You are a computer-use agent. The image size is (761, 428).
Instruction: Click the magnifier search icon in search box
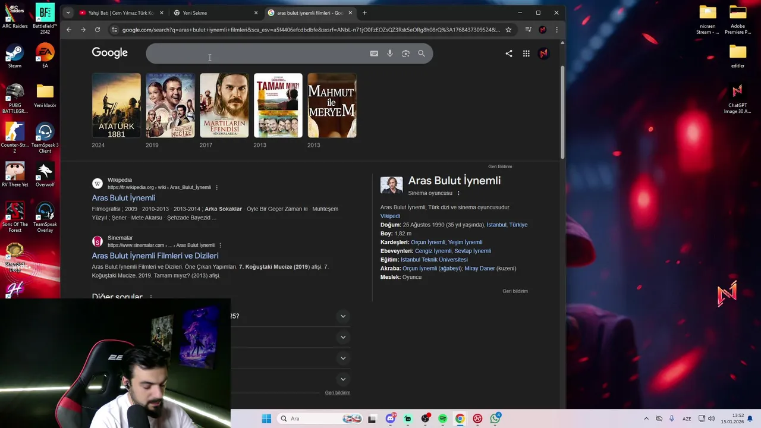[x=422, y=53]
